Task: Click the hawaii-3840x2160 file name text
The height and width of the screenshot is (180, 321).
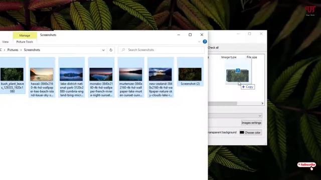Action: pos(42,89)
